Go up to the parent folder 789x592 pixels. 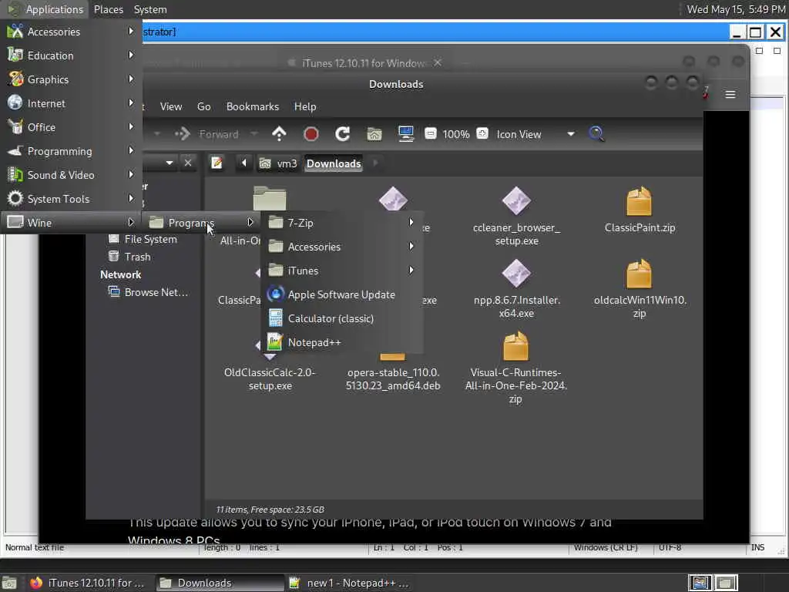coord(279,134)
